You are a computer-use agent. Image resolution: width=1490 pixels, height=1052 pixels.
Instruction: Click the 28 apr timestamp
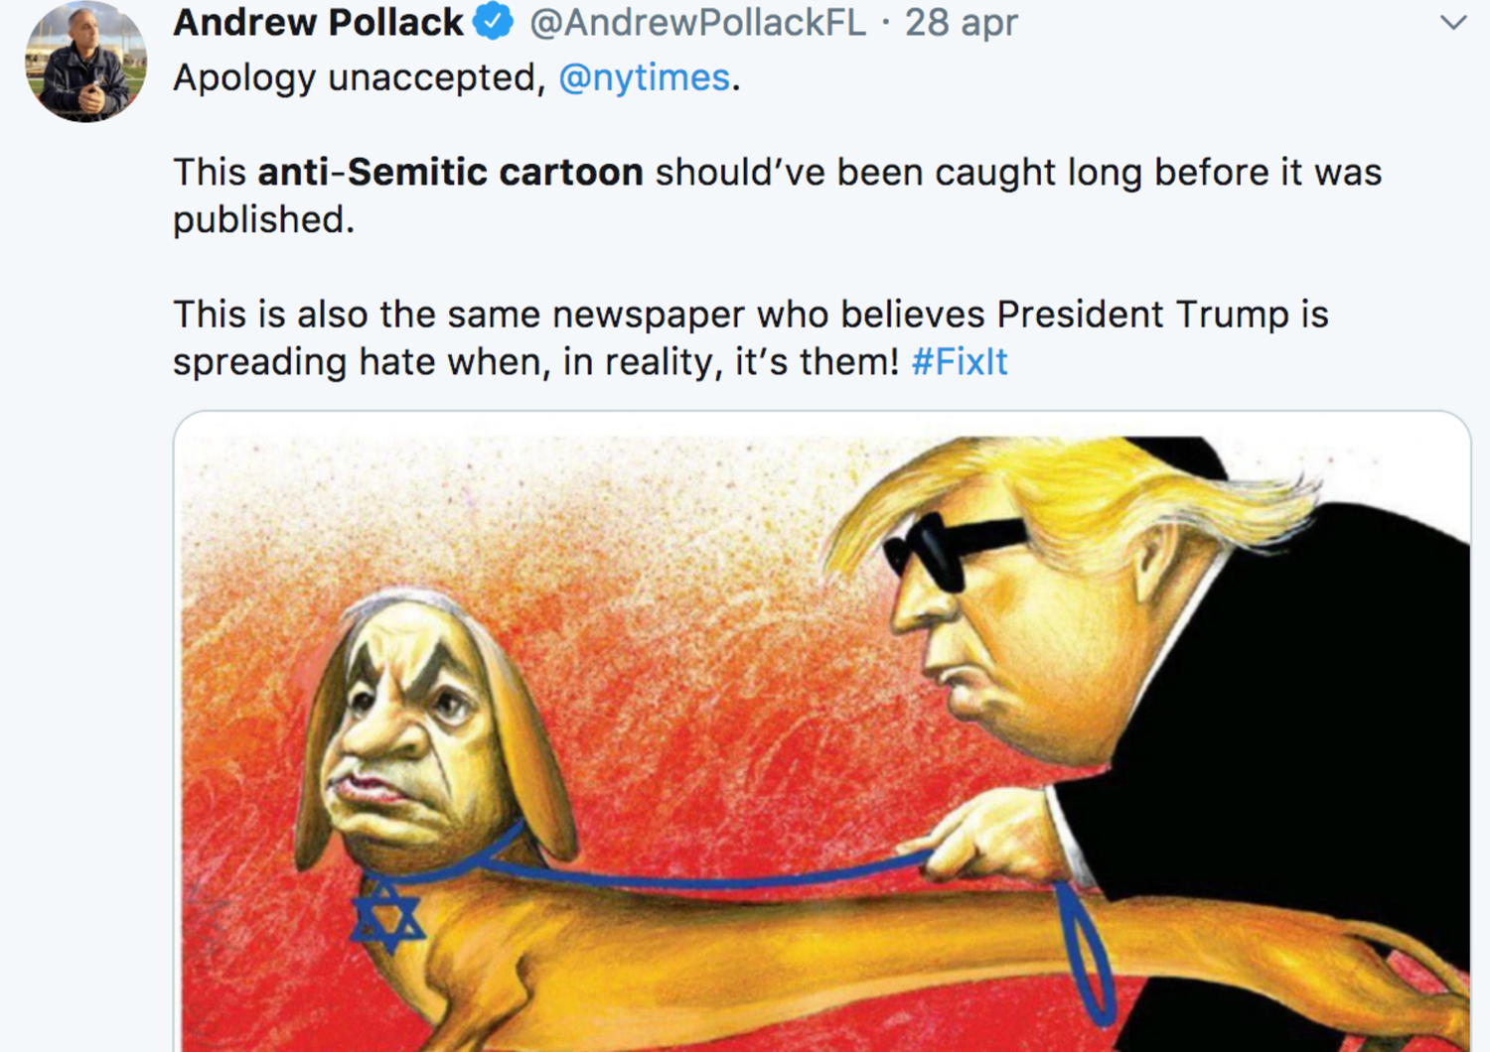[961, 22]
